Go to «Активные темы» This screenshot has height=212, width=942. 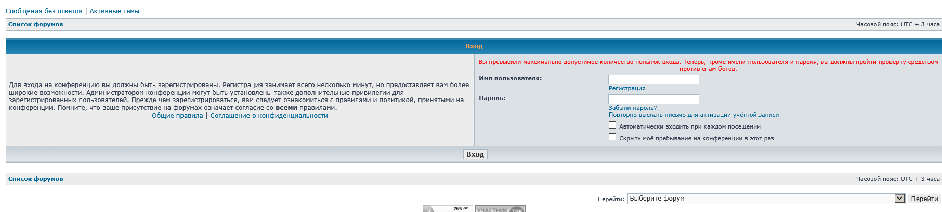[114, 11]
